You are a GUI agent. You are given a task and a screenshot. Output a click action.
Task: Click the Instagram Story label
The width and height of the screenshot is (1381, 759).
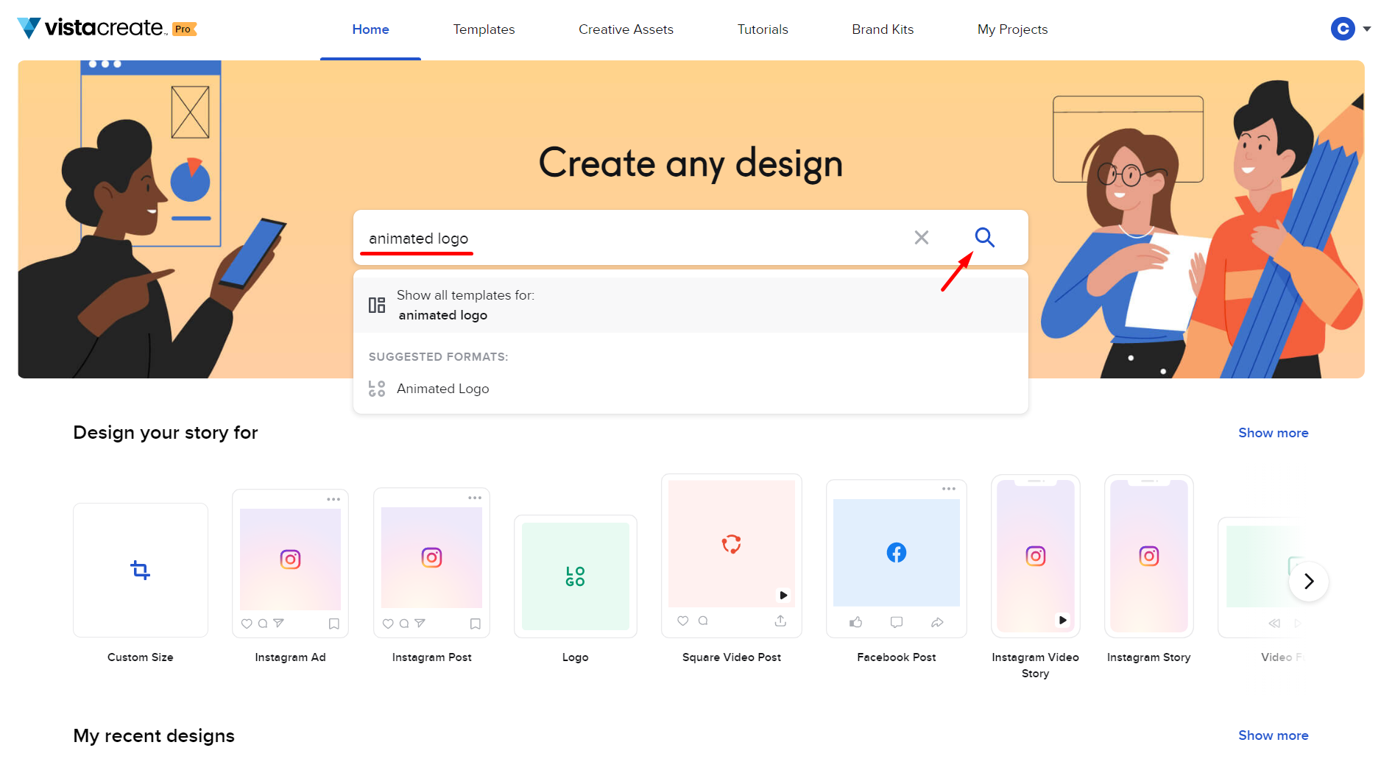1148,657
